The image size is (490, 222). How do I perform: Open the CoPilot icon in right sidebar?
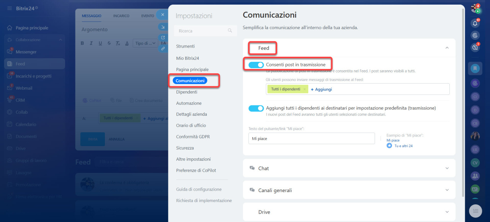(475, 35)
